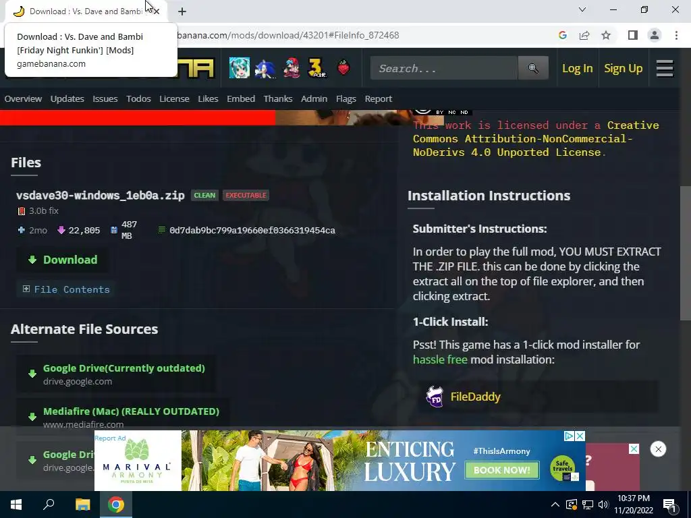The image size is (691, 518).
Task: Go to the Todos tab
Action: tap(138, 98)
